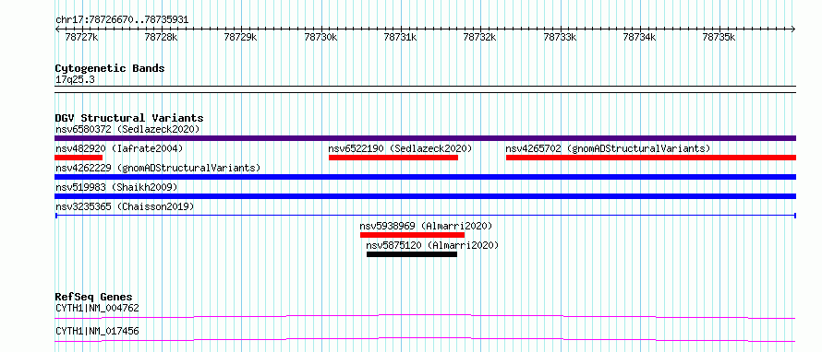822x352 pixels.
Task: Click the DGV Structural Variants track title
Action: (129, 118)
